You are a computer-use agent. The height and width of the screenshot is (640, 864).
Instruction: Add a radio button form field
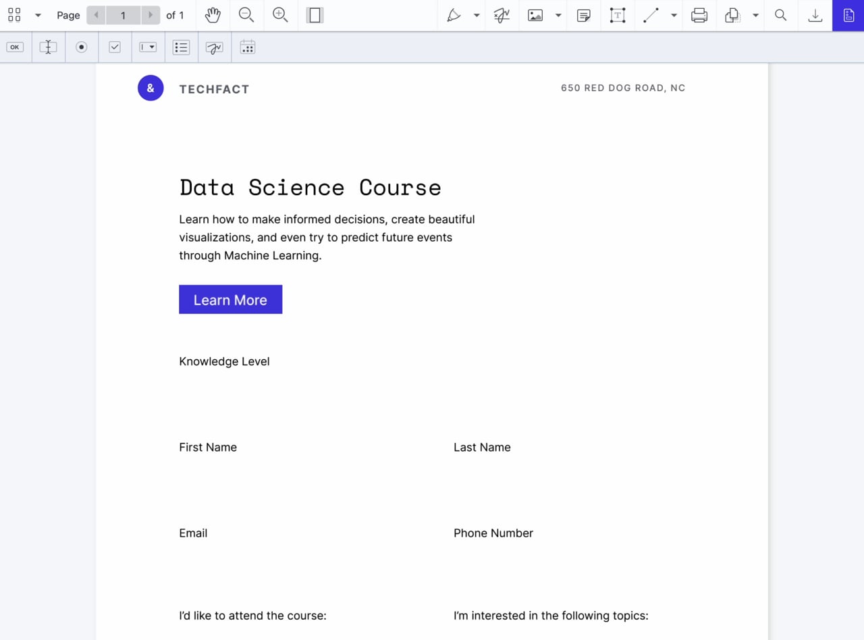82,47
